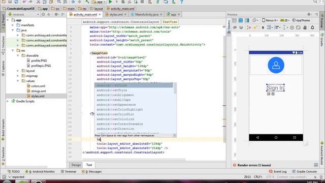Open Project panel gear settings

click(x=56, y=14)
